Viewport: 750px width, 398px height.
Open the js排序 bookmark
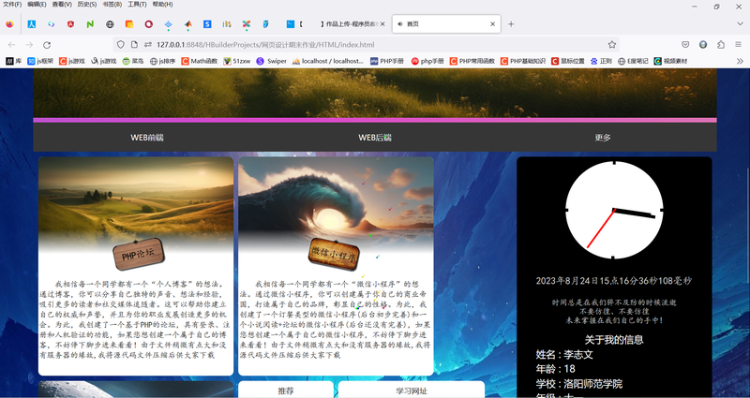(162, 61)
